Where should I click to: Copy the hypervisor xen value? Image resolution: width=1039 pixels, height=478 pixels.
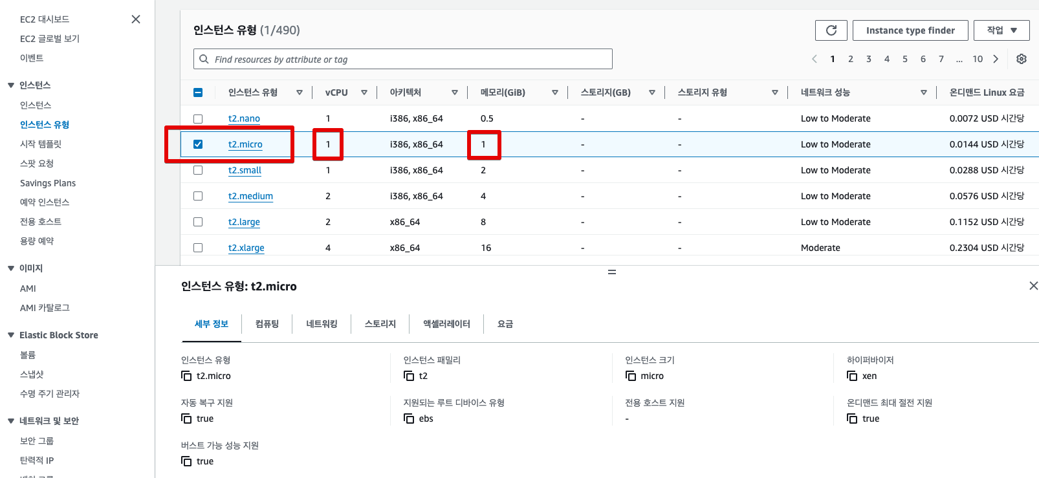click(852, 376)
